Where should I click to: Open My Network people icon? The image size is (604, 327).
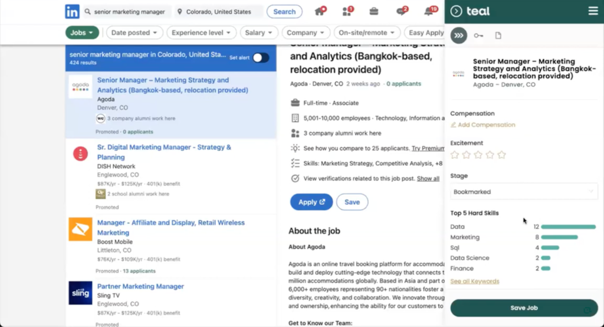347,11
